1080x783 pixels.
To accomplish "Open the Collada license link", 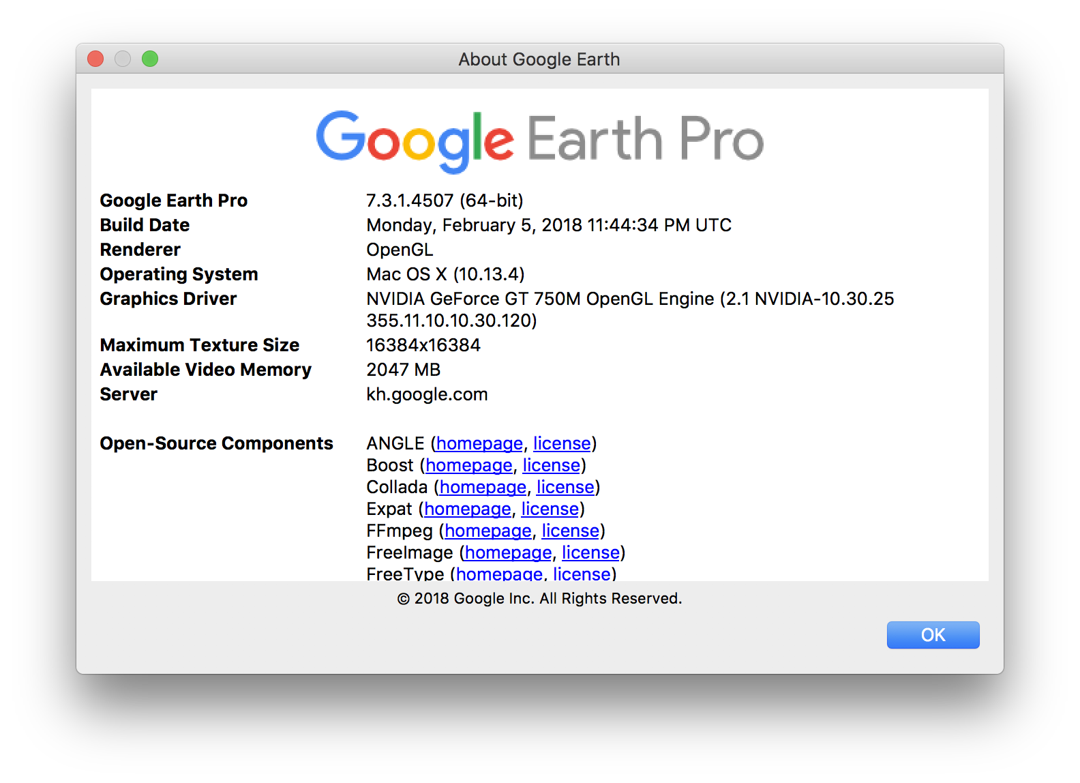I will pos(565,488).
